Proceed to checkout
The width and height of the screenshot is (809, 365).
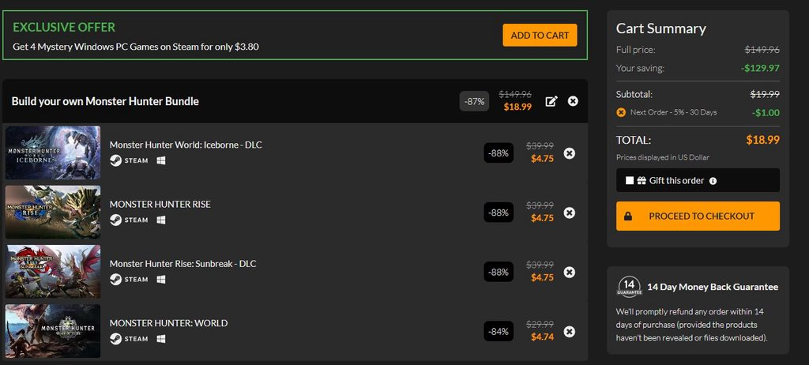click(x=698, y=216)
